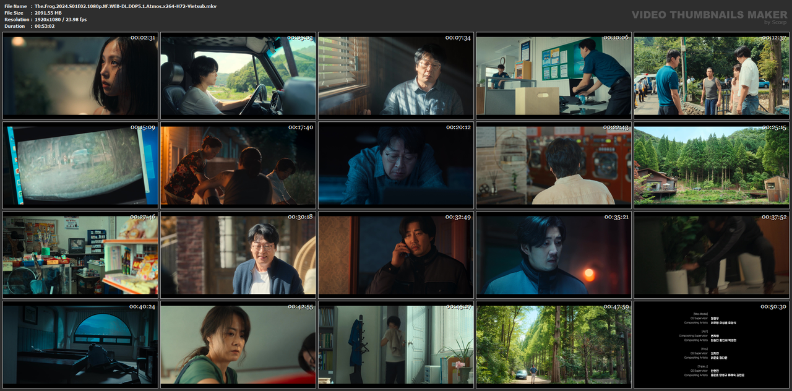The height and width of the screenshot is (391, 792).
Task: Click the duration value 00:53:02
Action: click(x=45, y=26)
